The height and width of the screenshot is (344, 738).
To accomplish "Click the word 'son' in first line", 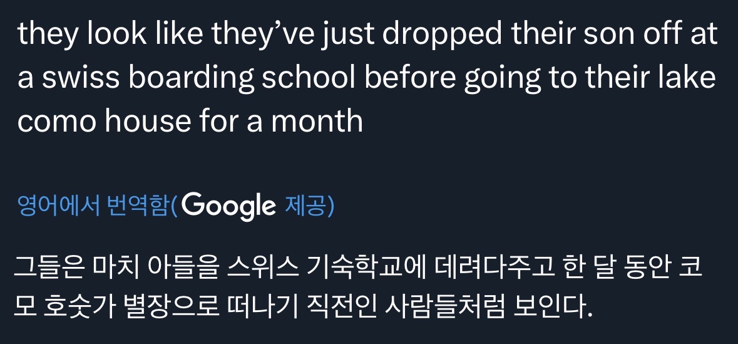I will (x=605, y=35).
